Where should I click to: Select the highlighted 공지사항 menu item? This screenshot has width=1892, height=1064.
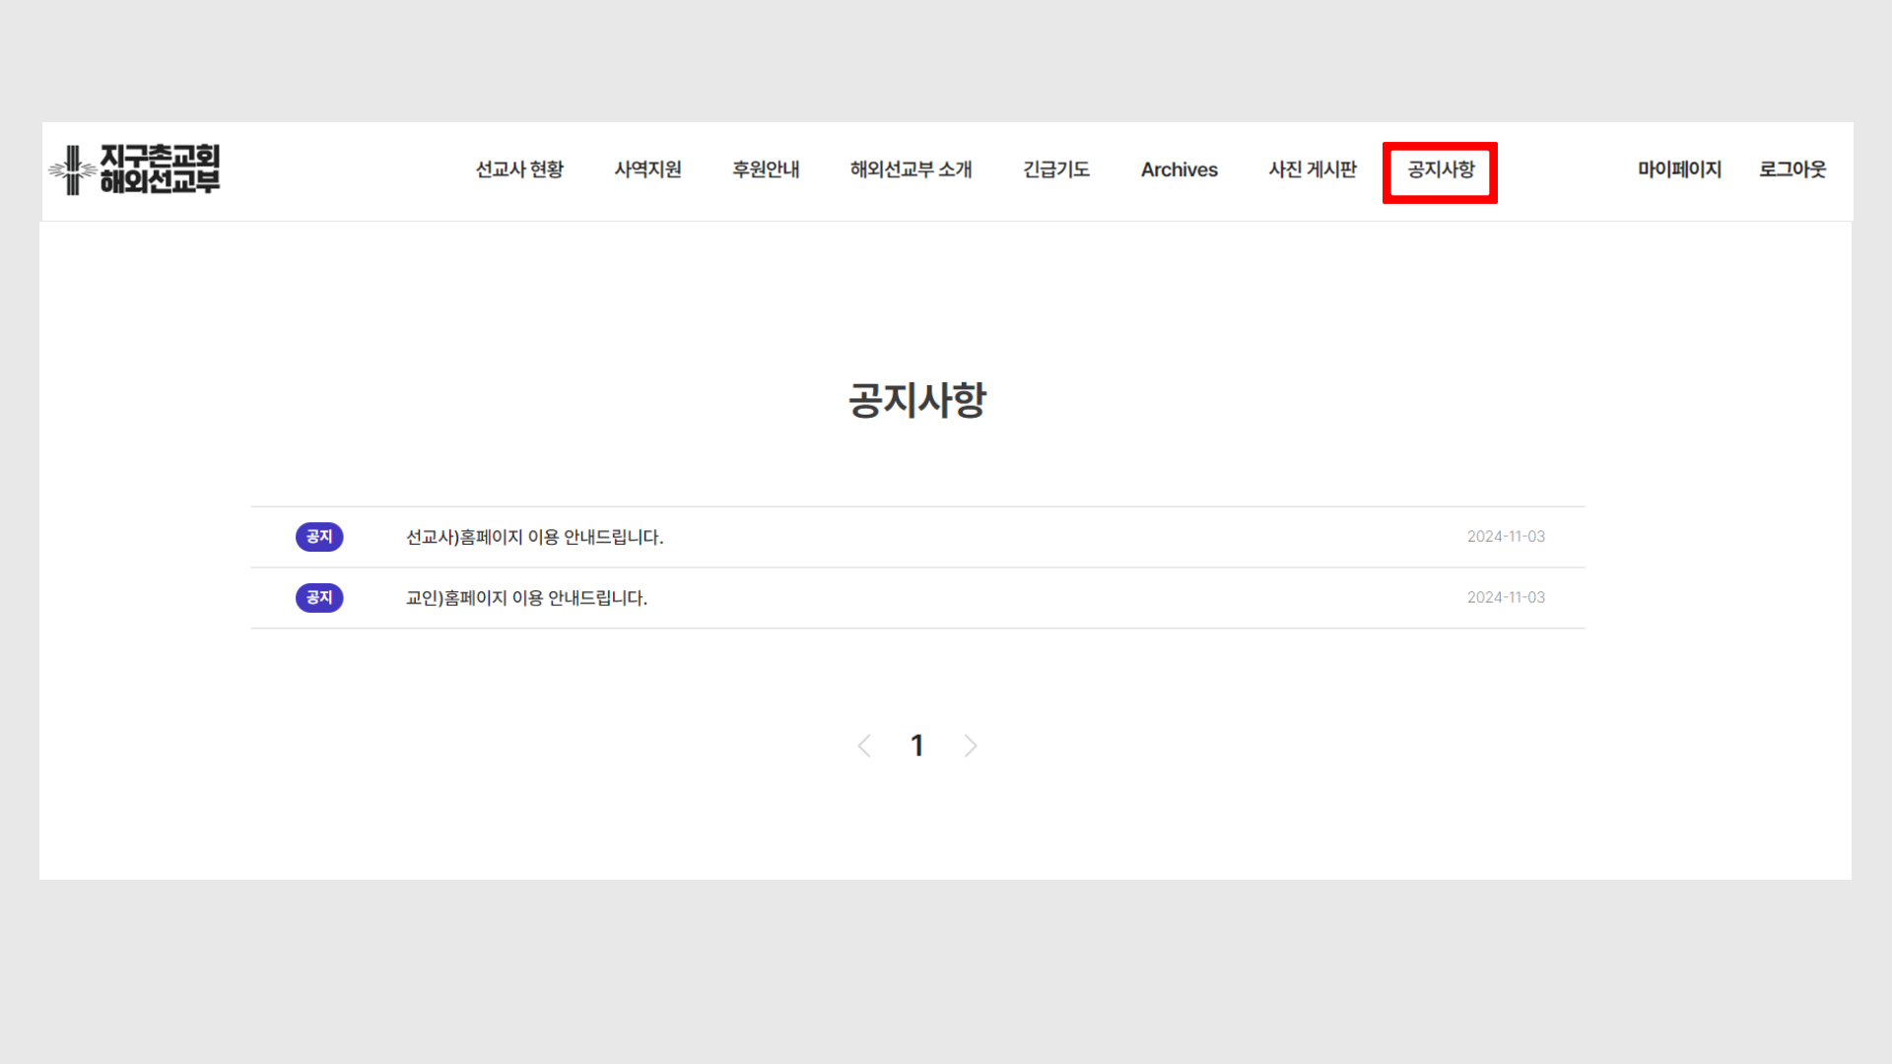click(1440, 170)
